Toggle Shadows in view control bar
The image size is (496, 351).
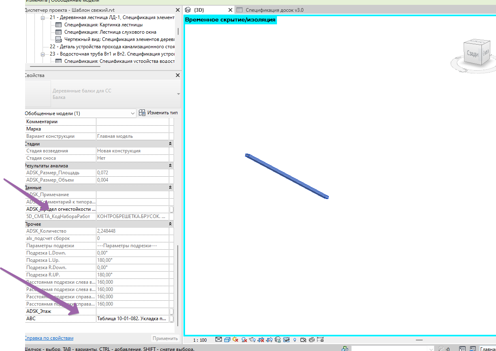tap(244, 340)
